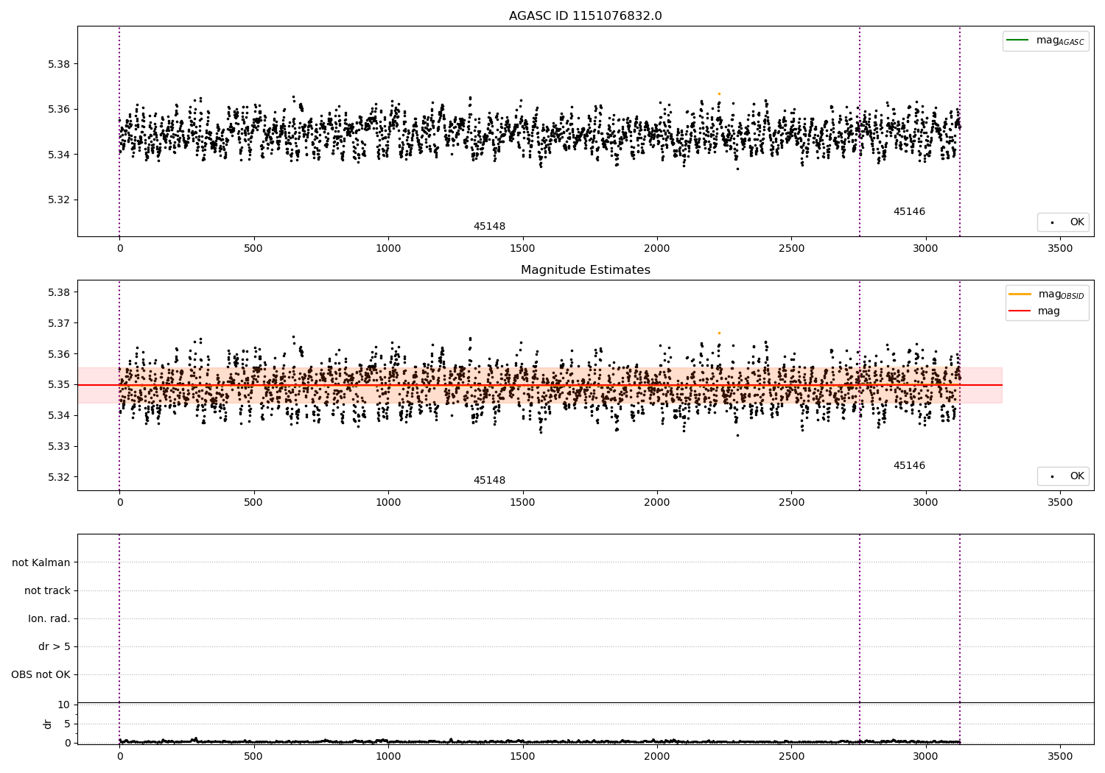
Task: Click the 'Ion. rad.' row label
Action: coord(49,619)
